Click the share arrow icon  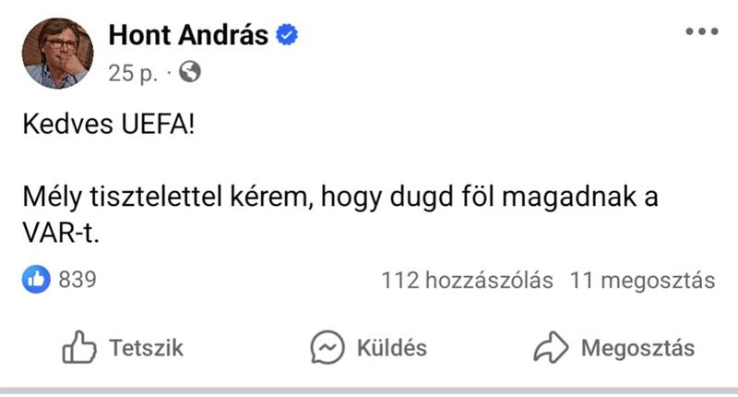[x=551, y=348]
